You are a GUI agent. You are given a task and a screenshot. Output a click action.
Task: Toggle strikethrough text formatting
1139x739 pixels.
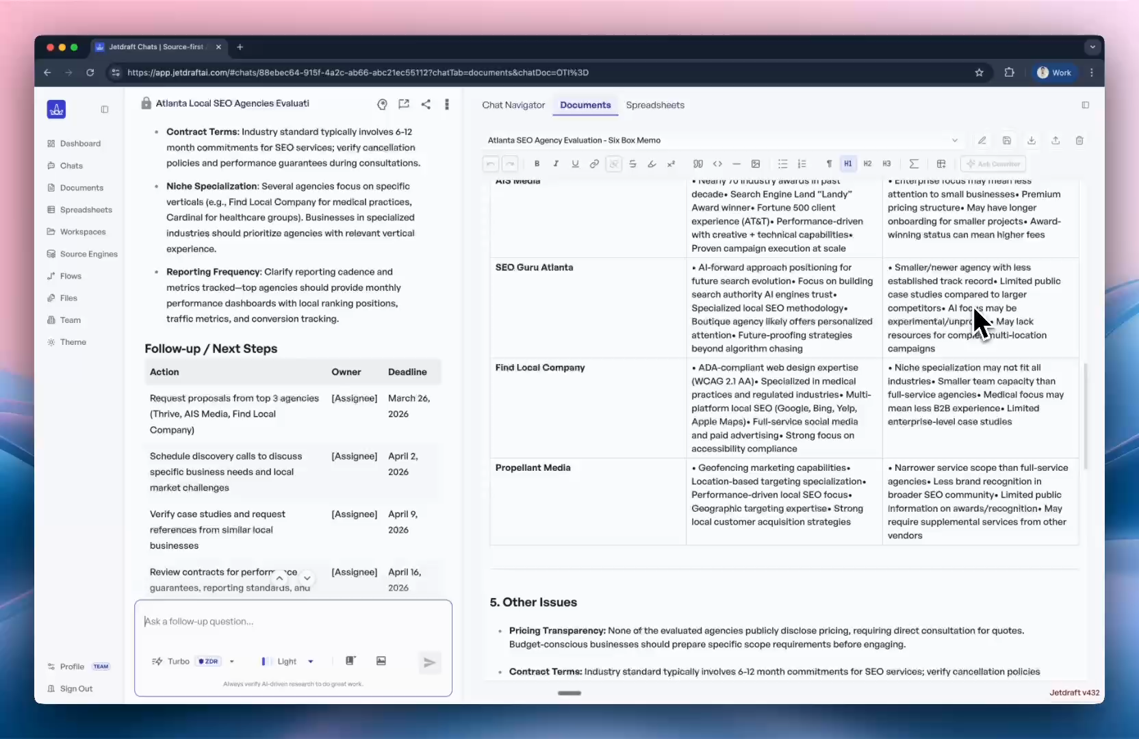point(632,164)
